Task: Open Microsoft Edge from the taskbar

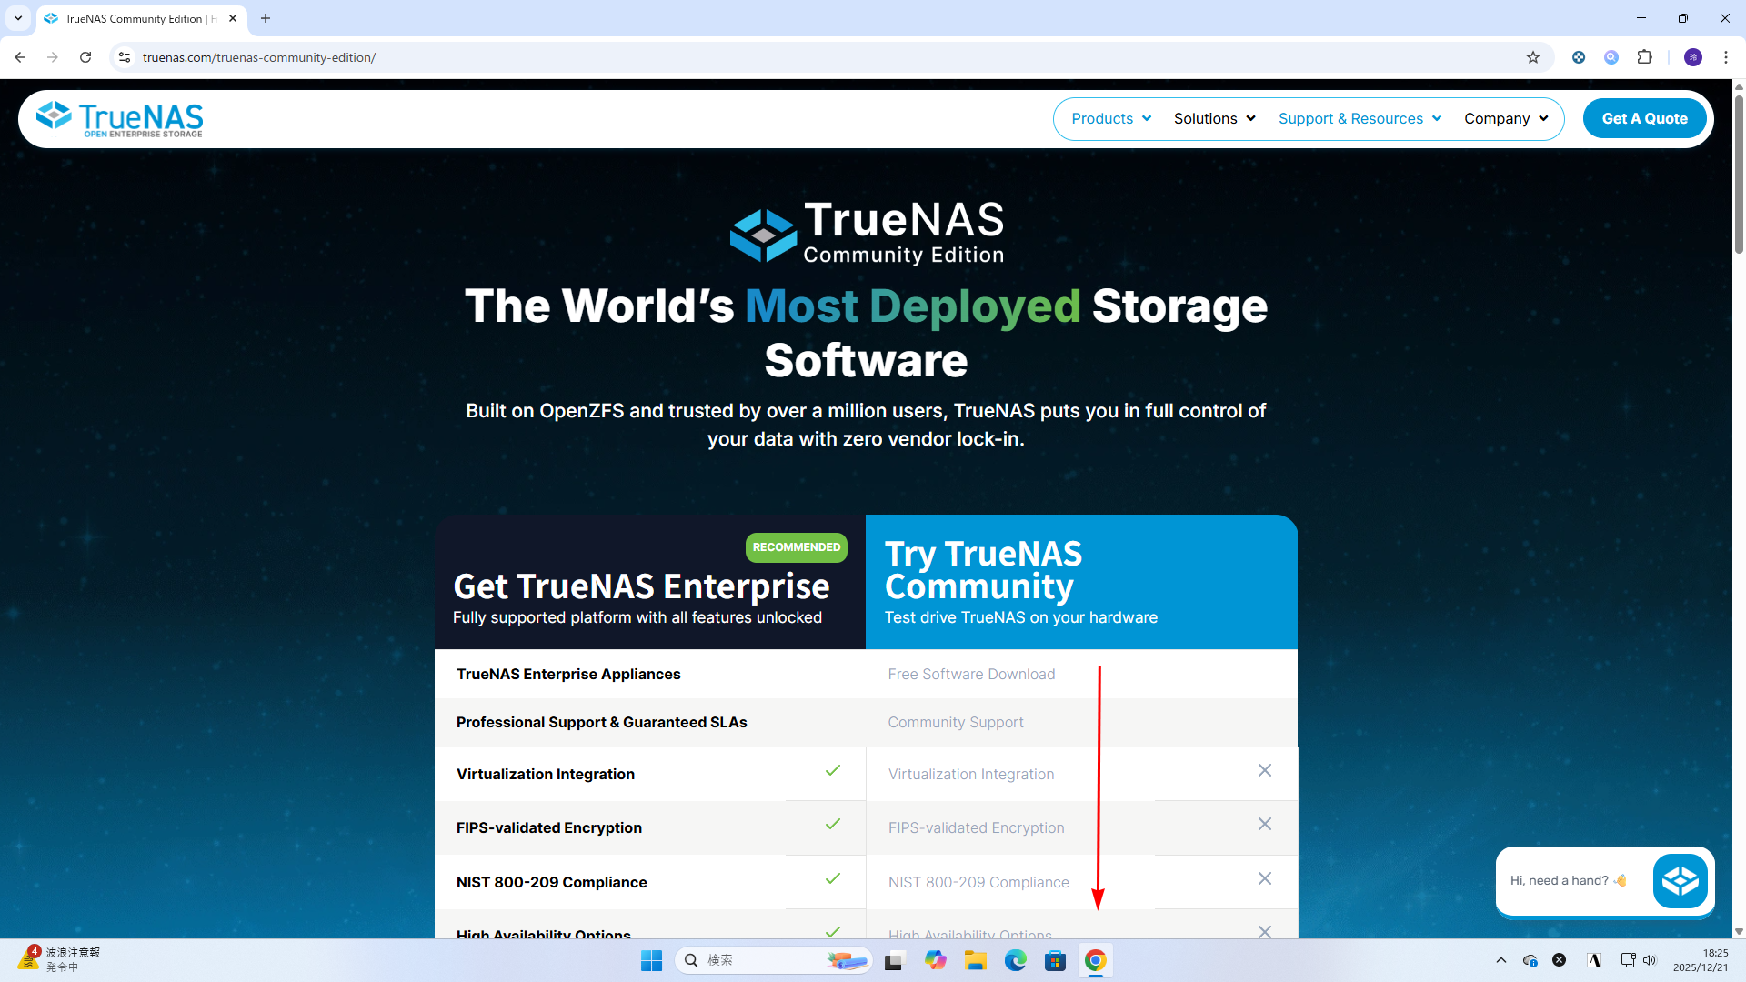Action: pyautogui.click(x=1015, y=960)
